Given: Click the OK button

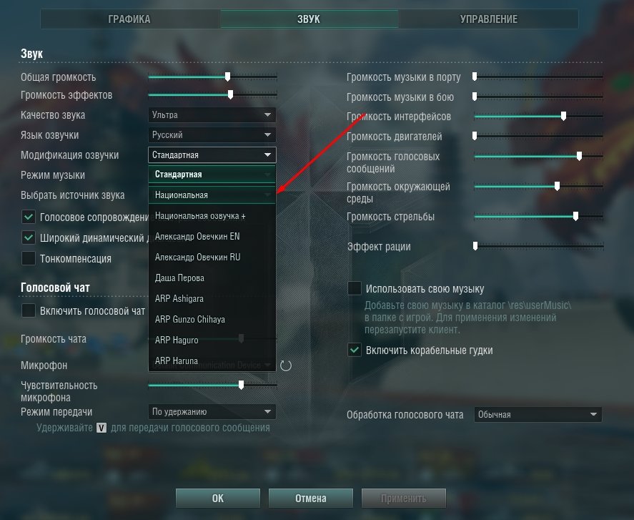Looking at the screenshot, I should [x=218, y=498].
